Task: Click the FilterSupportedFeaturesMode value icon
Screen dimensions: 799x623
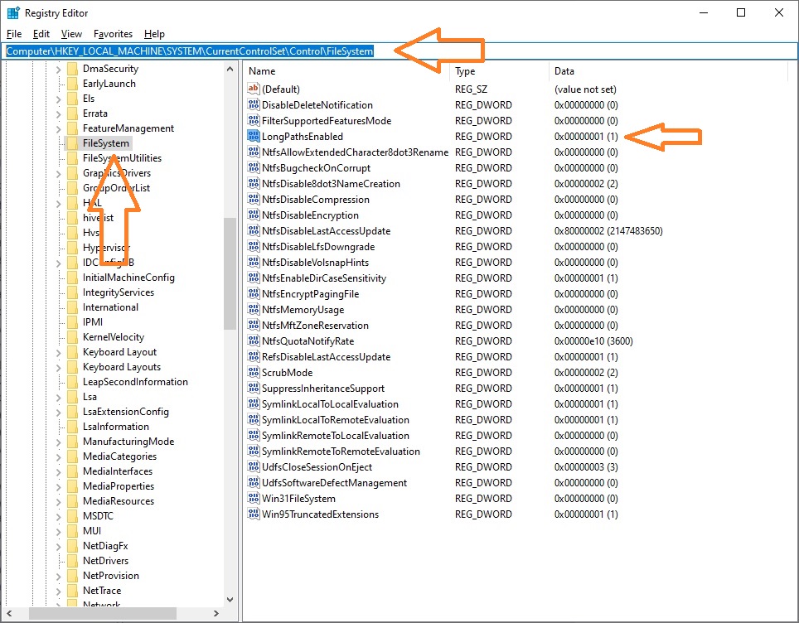Action: click(x=254, y=120)
